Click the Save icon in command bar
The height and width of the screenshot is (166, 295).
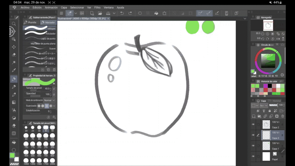(x=108, y=13)
